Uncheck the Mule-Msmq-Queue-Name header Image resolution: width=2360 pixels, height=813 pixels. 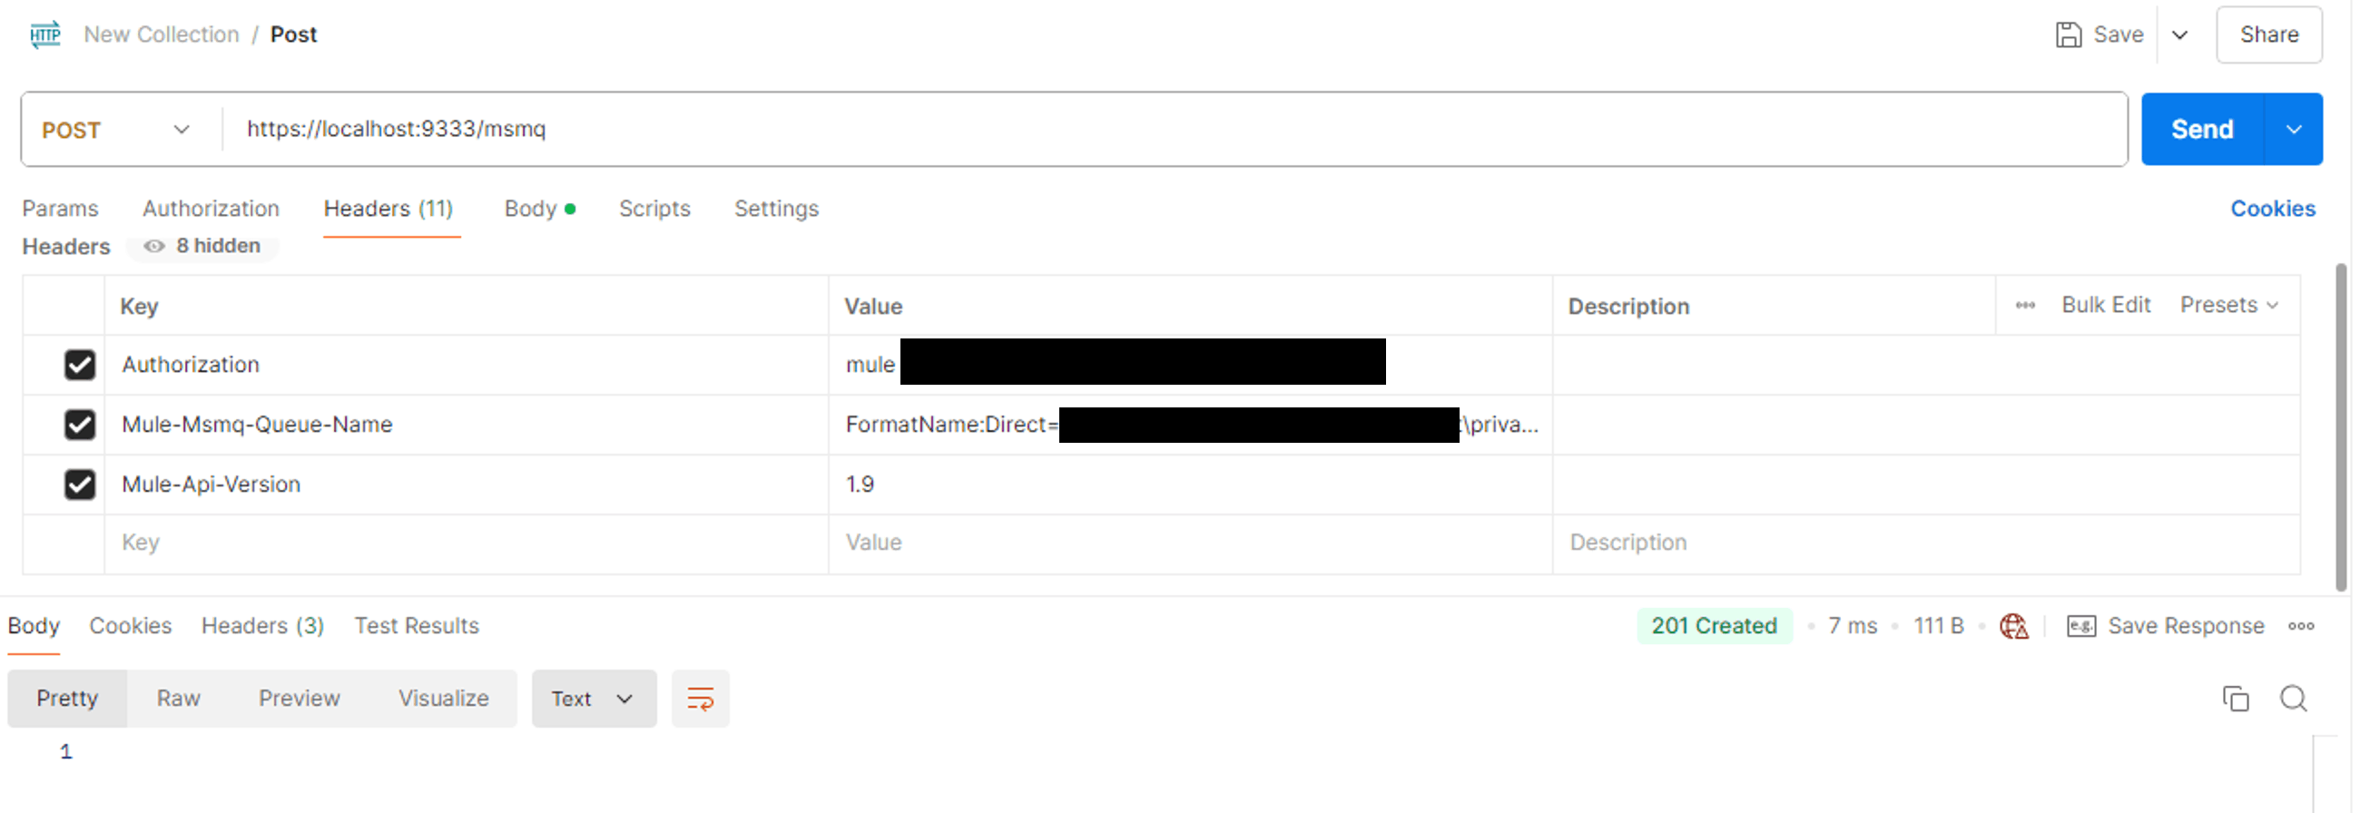click(80, 424)
